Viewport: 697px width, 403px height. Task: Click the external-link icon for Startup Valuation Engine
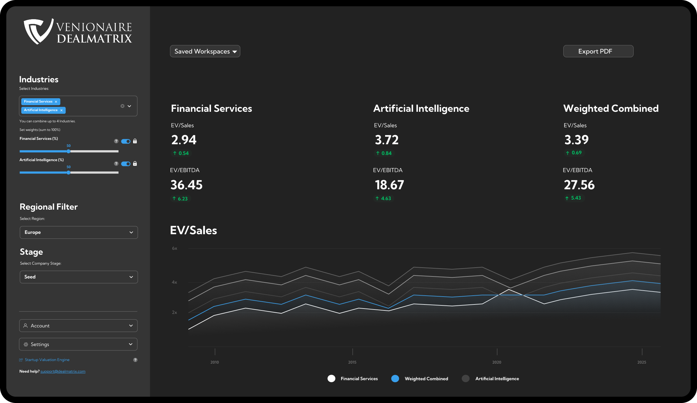[20, 360]
